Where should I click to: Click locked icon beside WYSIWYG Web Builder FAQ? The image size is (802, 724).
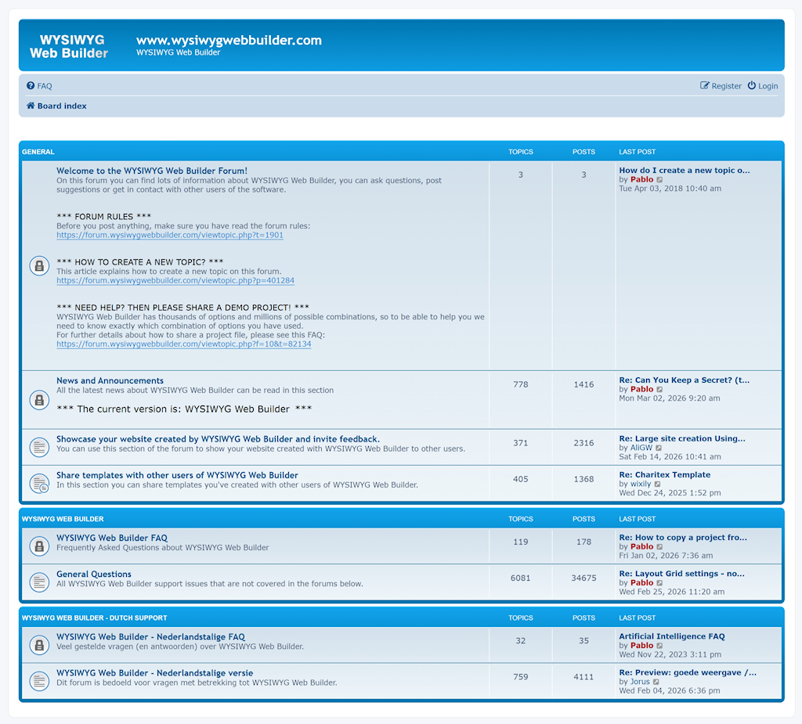[x=39, y=546]
